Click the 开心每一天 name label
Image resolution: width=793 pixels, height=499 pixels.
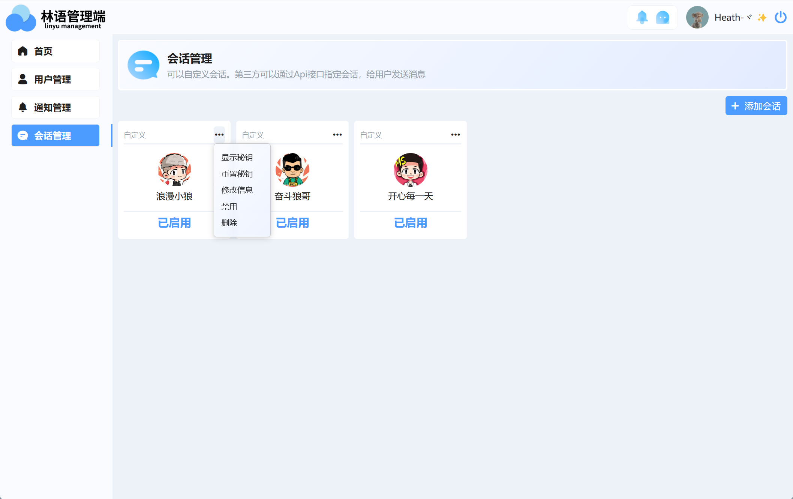point(411,196)
